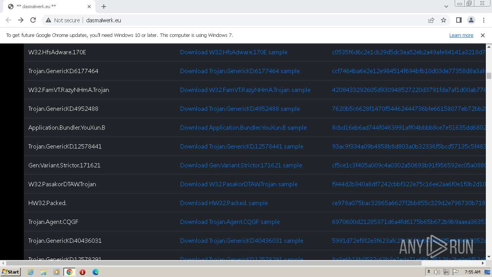Open hash link starting with c0535f6d6c2e
The width and height of the screenshot is (492, 277).
point(409,52)
